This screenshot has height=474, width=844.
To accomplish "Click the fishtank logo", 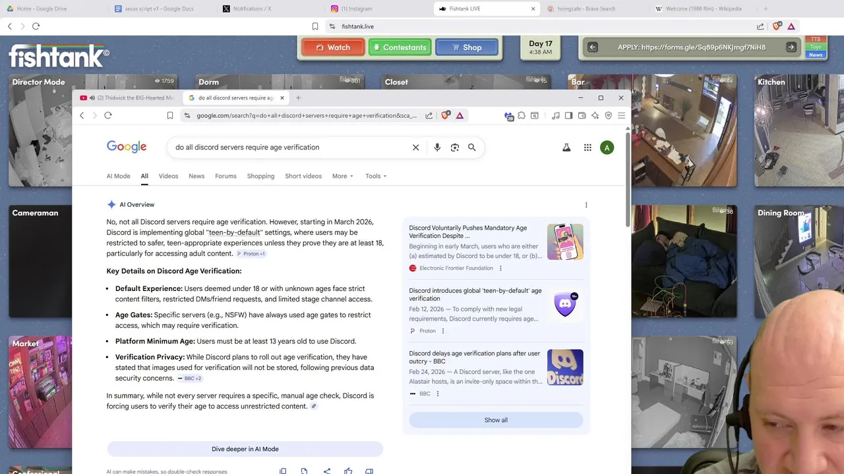I will pos(59,56).
